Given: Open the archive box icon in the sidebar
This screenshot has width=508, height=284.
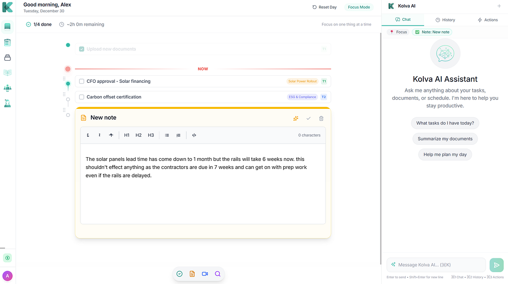Looking at the screenshot, I should coord(8,58).
